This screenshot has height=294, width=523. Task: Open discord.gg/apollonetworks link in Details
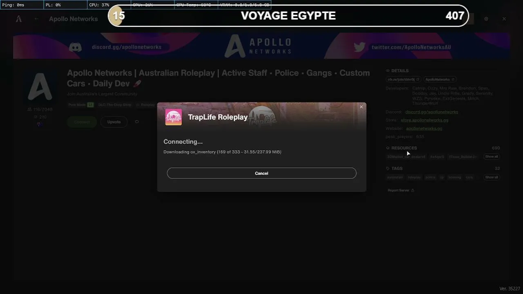coord(431,112)
